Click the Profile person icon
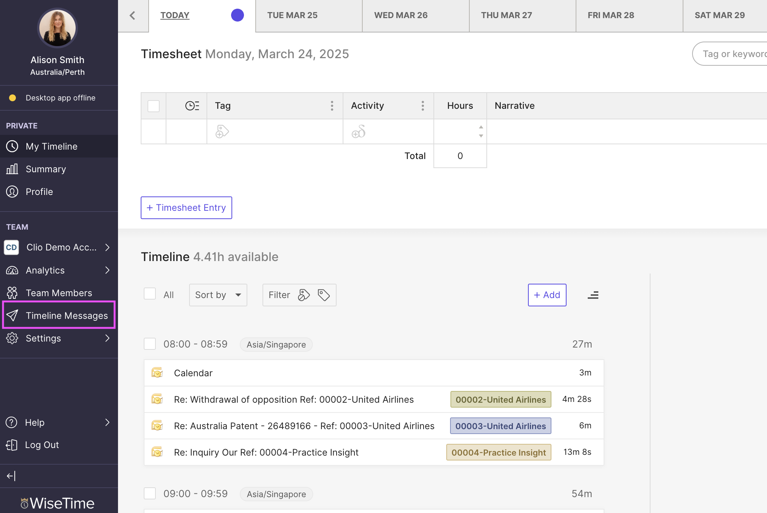The height and width of the screenshot is (513, 767). click(12, 192)
